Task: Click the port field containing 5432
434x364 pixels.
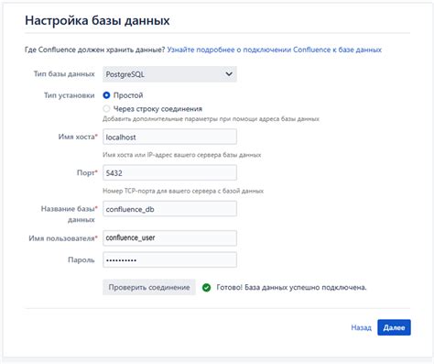Action: click(x=169, y=172)
